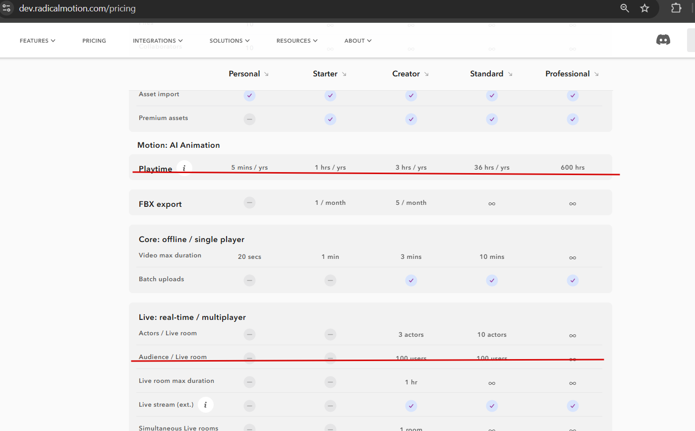695x431 pixels.
Task: Click Live stream checkmark under Creator
Action: pos(411,406)
